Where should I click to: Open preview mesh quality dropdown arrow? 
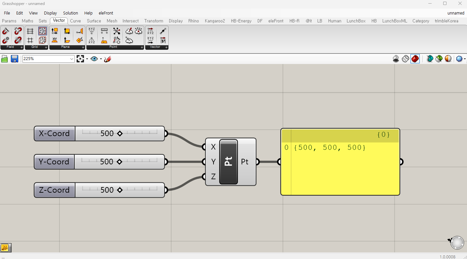coord(465,59)
